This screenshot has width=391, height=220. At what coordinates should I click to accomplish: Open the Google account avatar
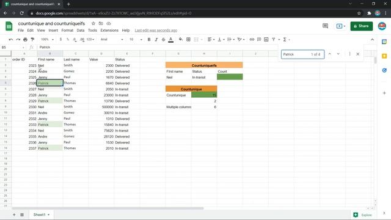tap(382, 26)
